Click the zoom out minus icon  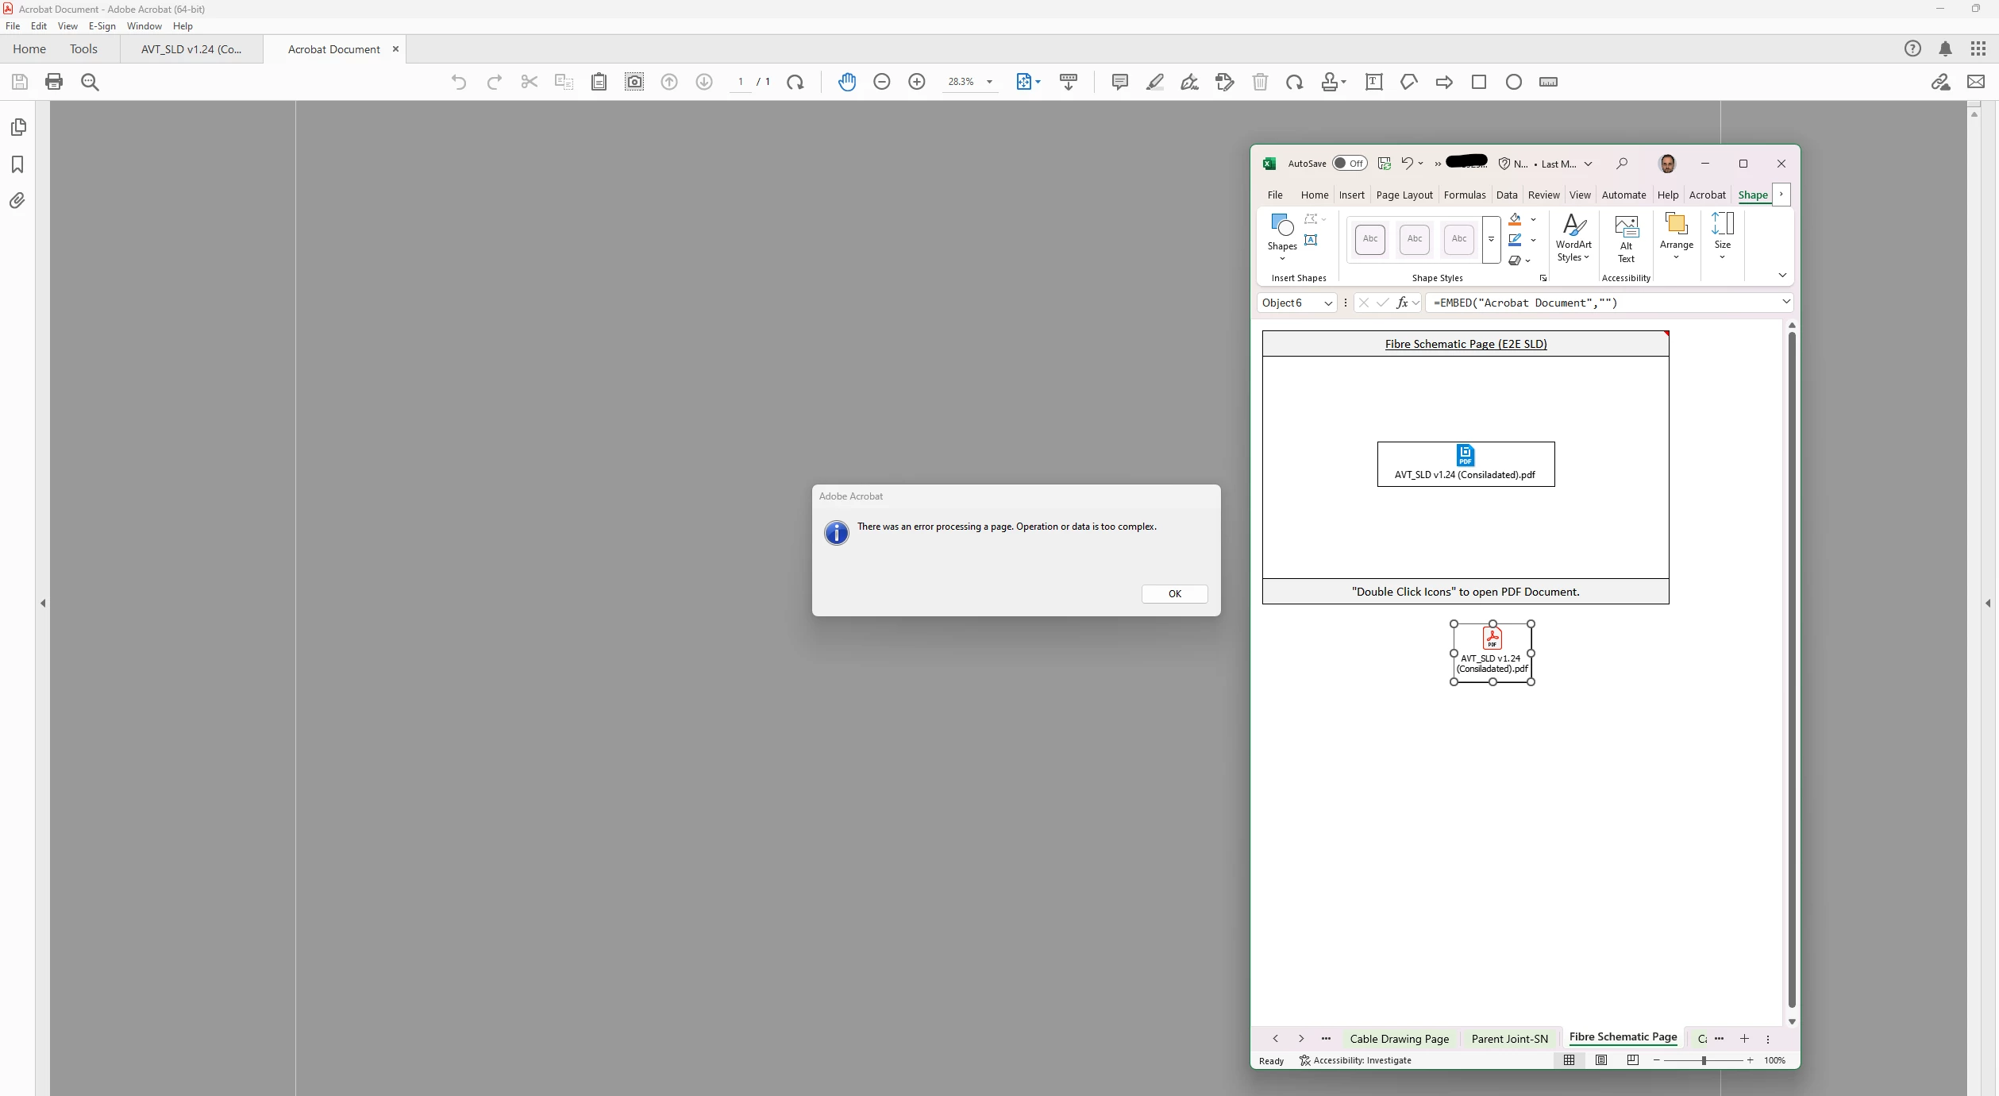click(881, 82)
